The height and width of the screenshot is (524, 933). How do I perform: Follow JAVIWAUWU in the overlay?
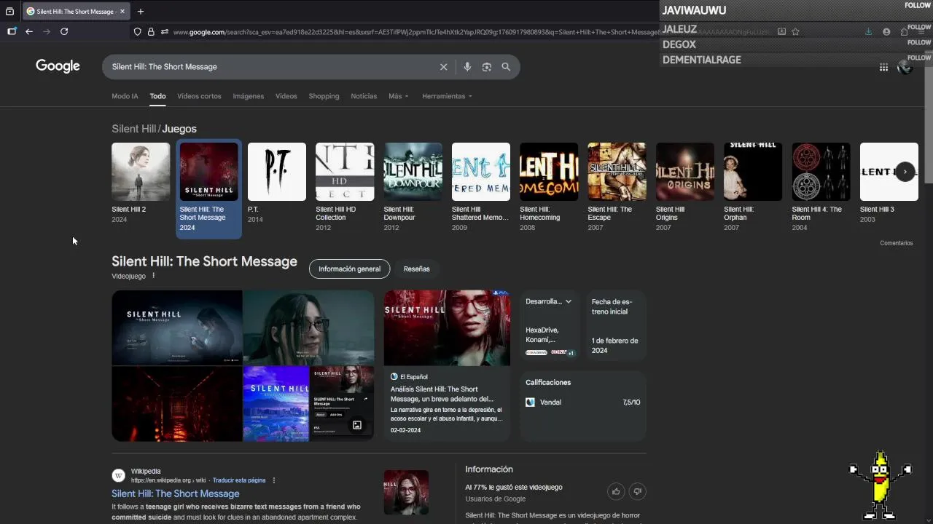(x=918, y=6)
